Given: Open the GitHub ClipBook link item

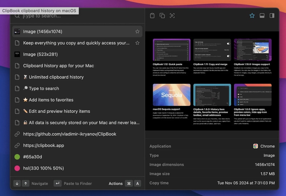Looking at the screenshot, I should pyautogui.click(x=70, y=134).
